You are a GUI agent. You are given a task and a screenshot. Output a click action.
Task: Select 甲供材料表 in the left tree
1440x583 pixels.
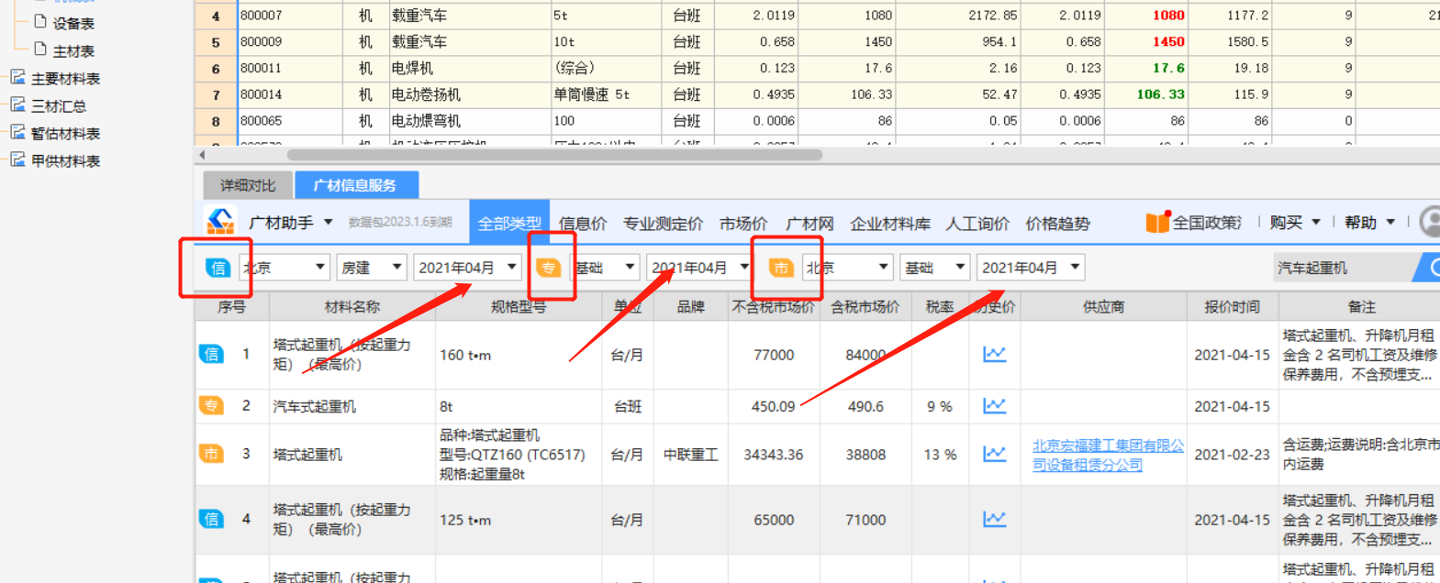point(65,161)
